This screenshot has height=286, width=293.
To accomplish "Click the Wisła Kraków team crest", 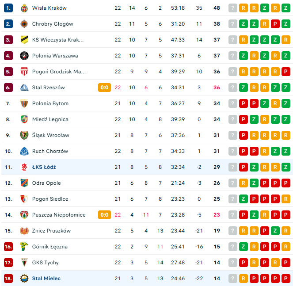I will [x=24, y=8].
